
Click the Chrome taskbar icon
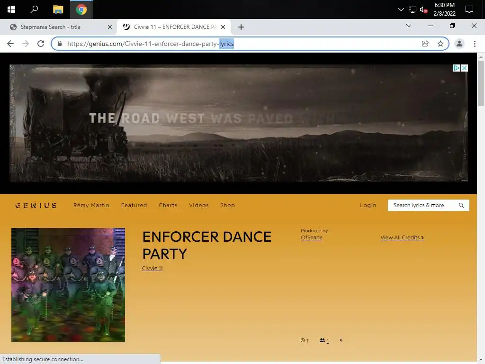[x=81, y=9]
